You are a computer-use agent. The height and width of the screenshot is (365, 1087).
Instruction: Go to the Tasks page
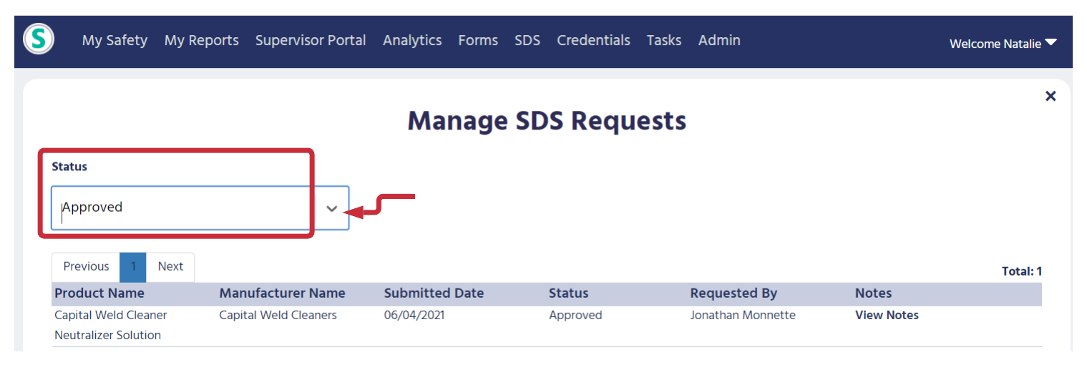click(664, 41)
